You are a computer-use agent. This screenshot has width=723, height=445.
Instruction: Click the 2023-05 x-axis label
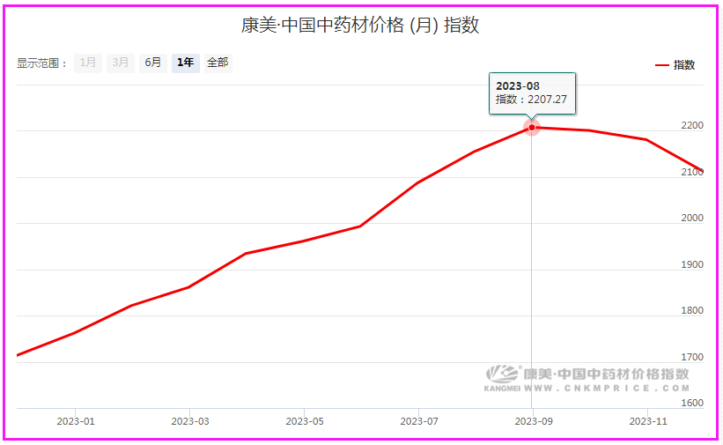[x=305, y=421]
